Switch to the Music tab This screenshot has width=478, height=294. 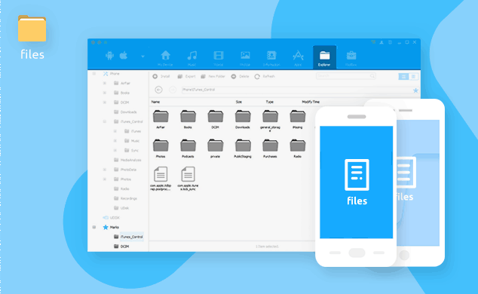tap(192, 58)
